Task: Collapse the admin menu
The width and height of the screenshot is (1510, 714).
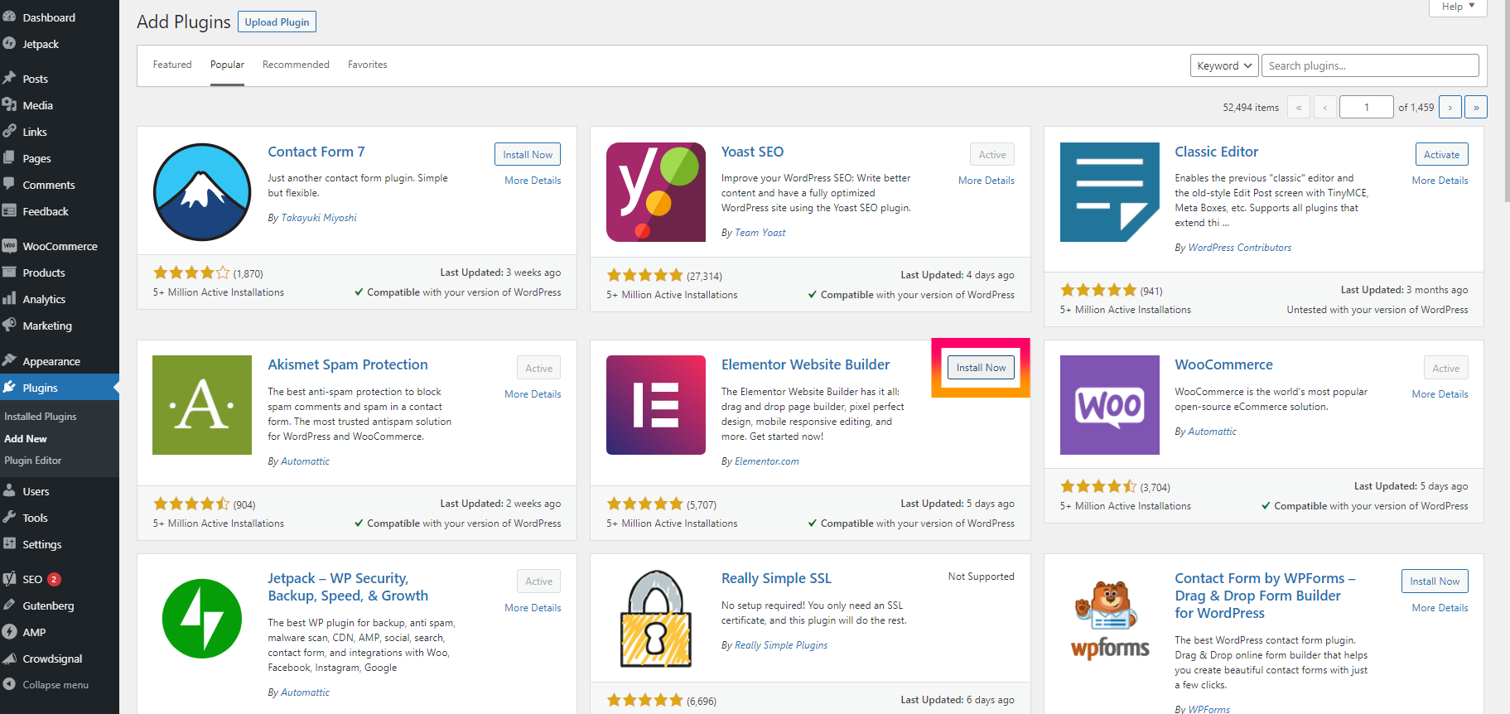Action: tap(46, 684)
